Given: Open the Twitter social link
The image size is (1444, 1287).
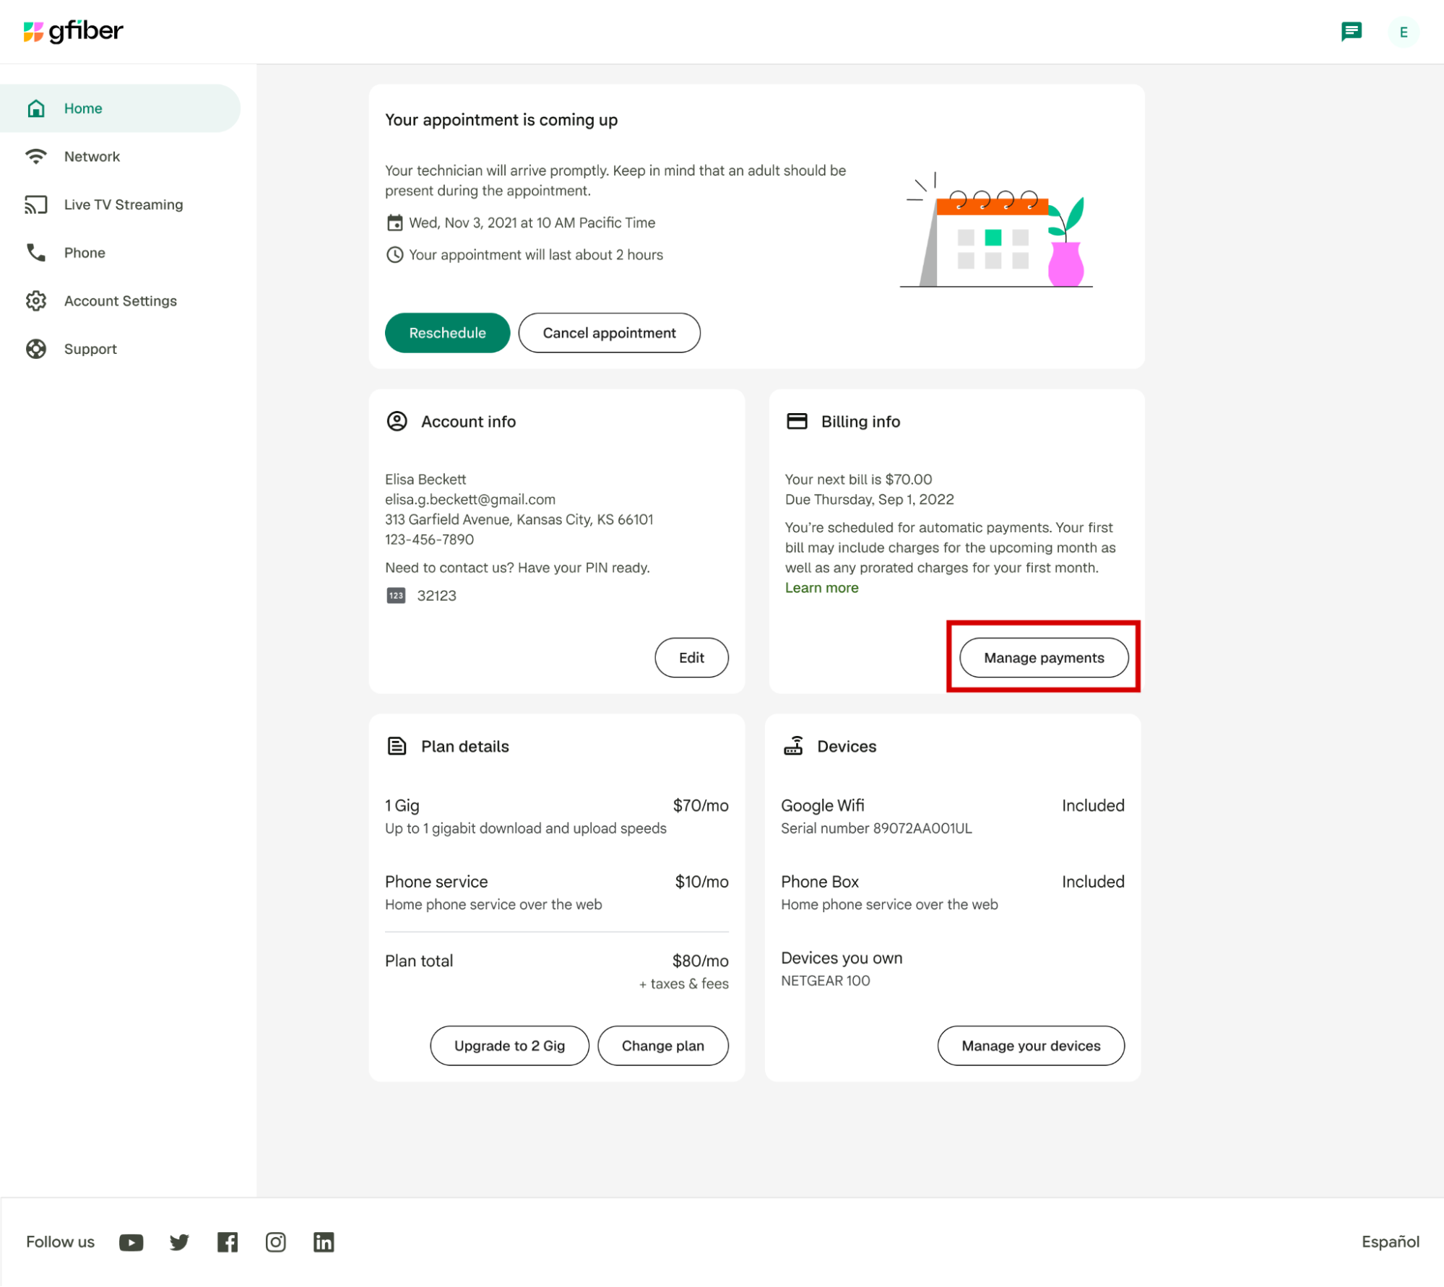Looking at the screenshot, I should (179, 1241).
